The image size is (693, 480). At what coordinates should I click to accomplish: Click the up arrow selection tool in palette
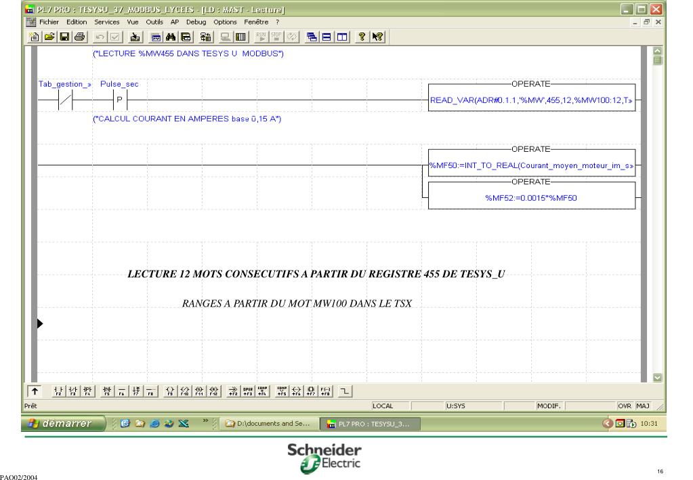(35, 391)
